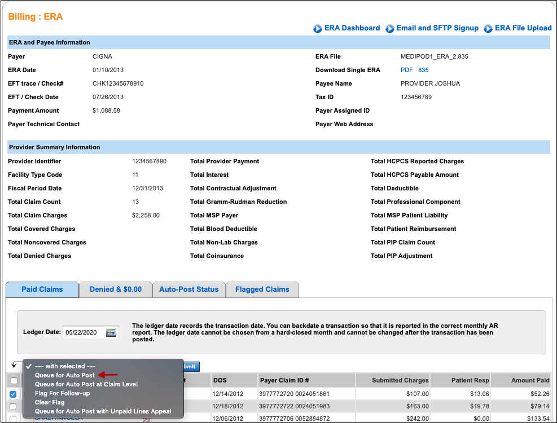
Task: Click payer claim ID 3977772706 0052884872
Action: pos(294,418)
